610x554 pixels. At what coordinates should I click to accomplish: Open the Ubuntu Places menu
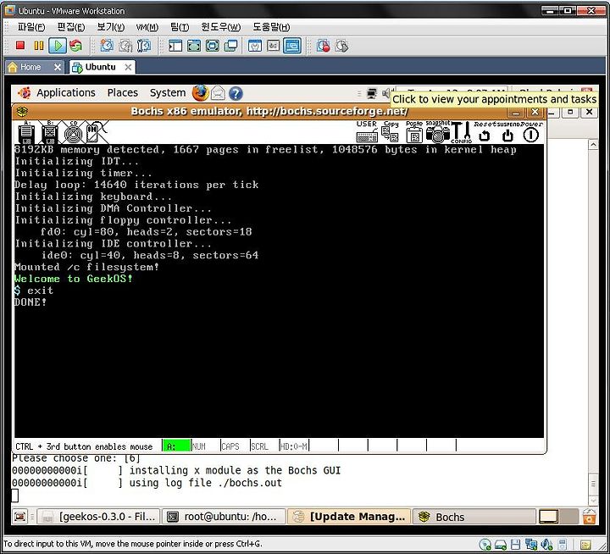point(123,93)
